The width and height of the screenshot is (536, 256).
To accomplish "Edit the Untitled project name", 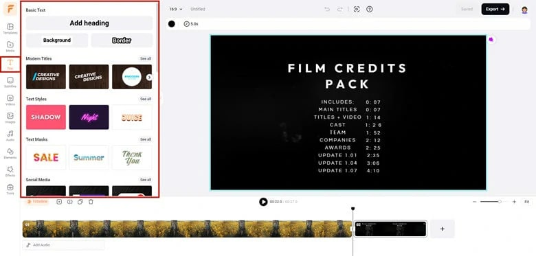I will click(198, 9).
